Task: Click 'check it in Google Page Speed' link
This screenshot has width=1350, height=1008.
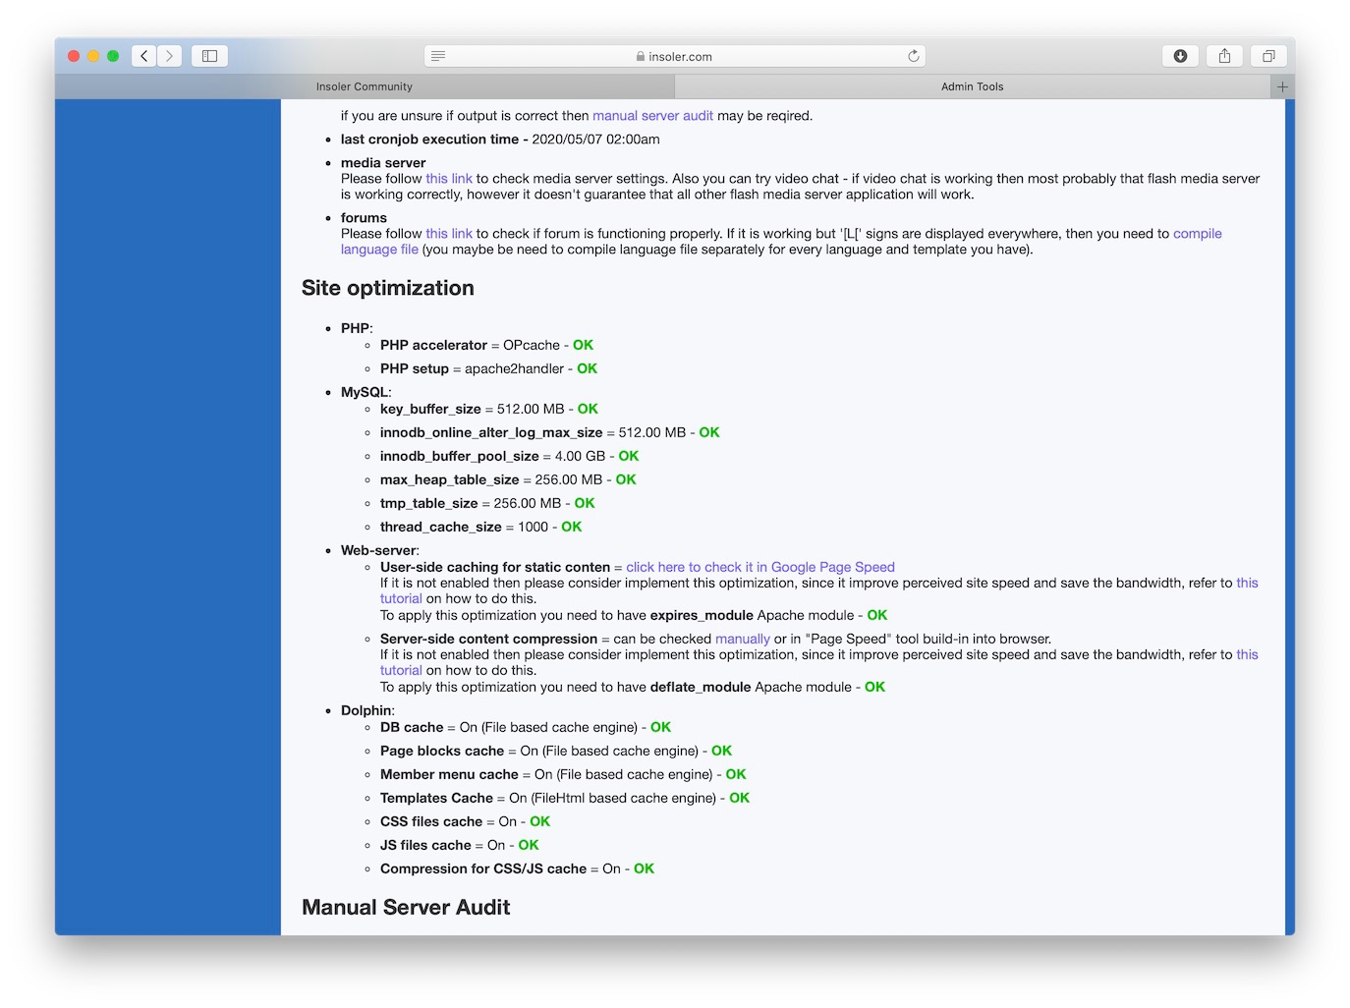Action: click(759, 567)
